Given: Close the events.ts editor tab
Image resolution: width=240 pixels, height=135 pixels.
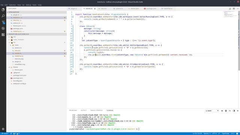Looking at the screenshot, I should (x=95, y=9).
